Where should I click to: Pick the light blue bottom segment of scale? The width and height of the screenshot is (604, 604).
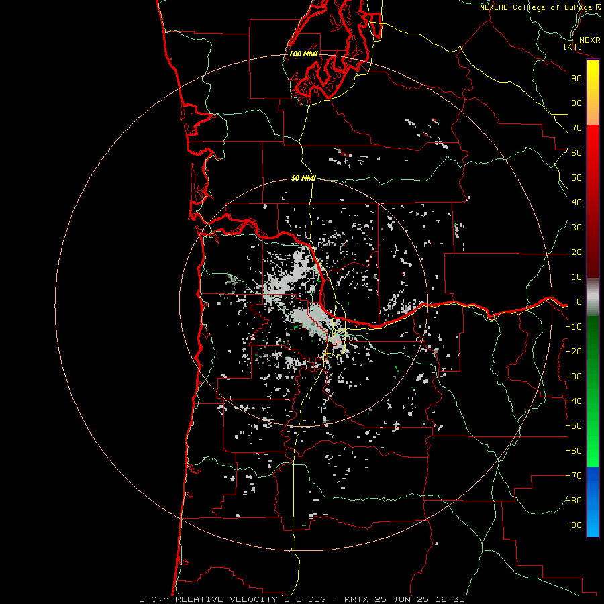tap(593, 524)
